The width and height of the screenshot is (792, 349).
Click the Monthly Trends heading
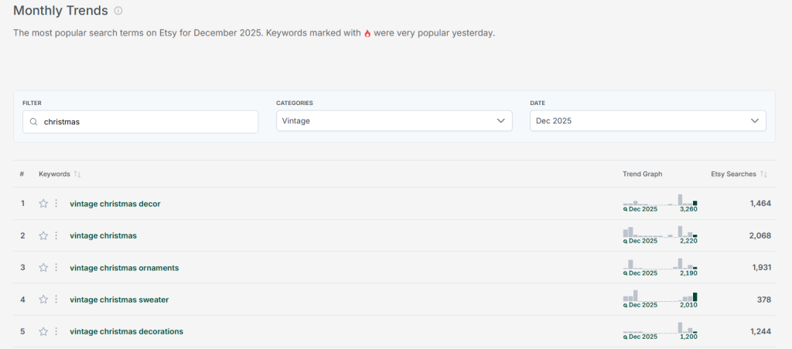pos(60,10)
